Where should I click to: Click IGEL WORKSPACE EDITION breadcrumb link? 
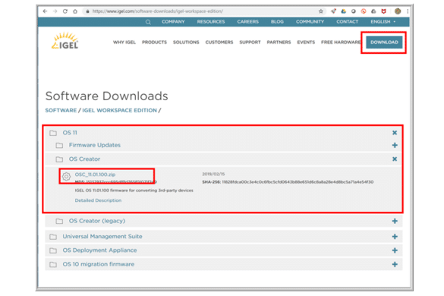coord(119,110)
